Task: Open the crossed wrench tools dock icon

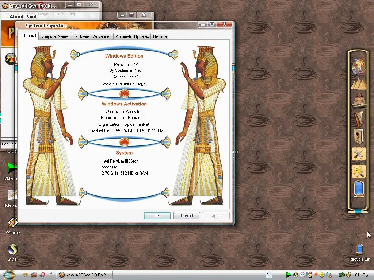Action: 359,154
